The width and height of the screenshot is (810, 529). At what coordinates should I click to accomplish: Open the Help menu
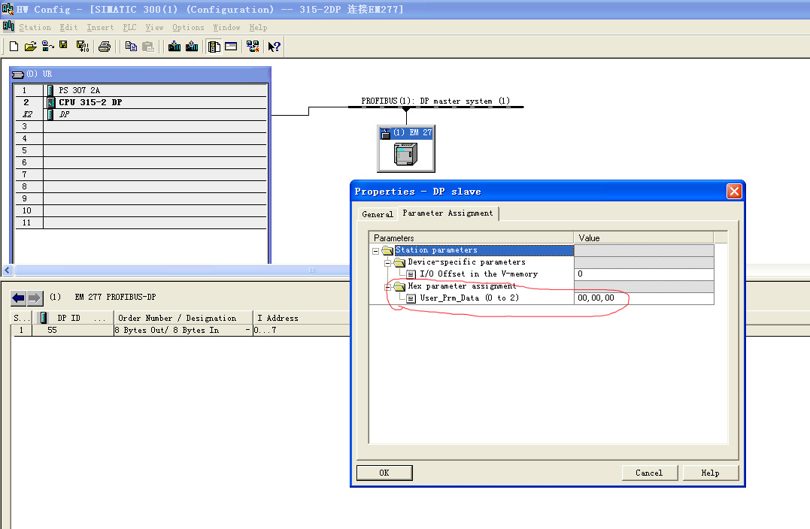pos(258,27)
